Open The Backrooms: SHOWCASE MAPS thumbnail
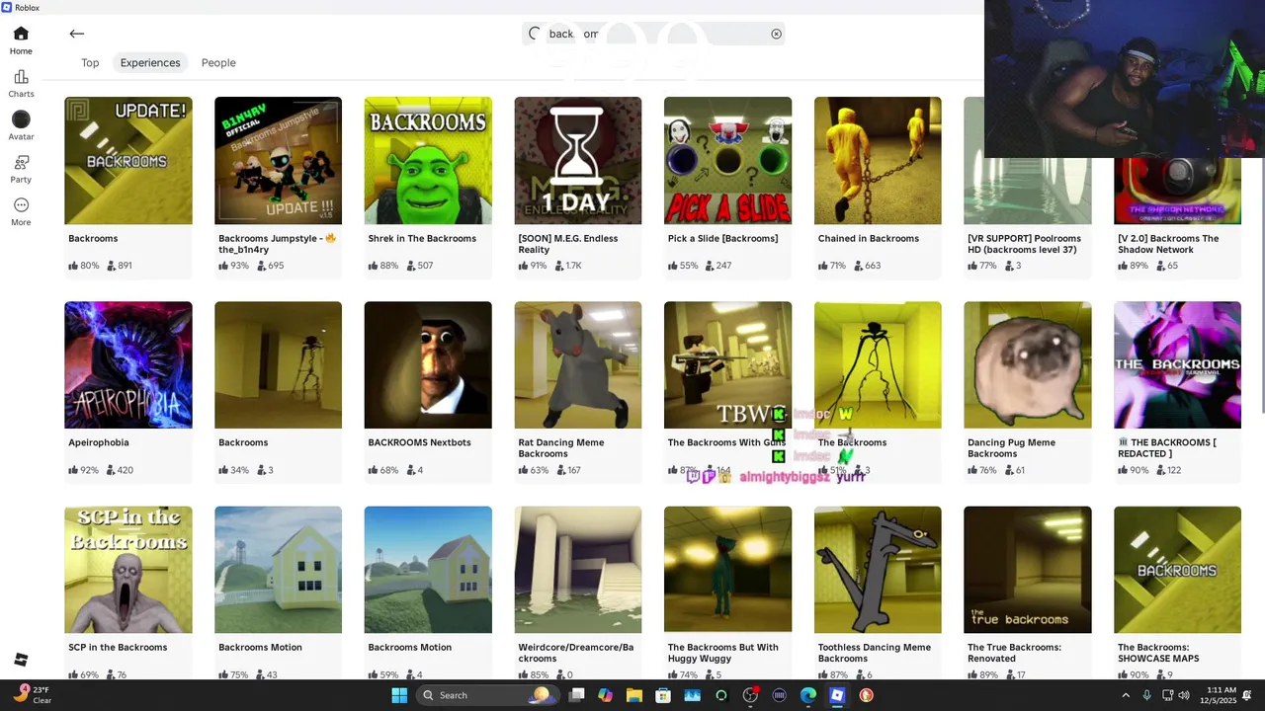The height and width of the screenshot is (711, 1265). coord(1177,570)
